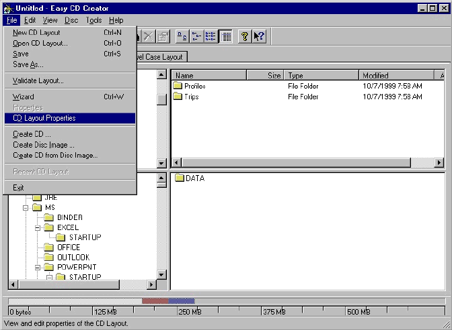The width and height of the screenshot is (452, 330).
Task: Choose Exit from File menu
Action: click(70, 188)
